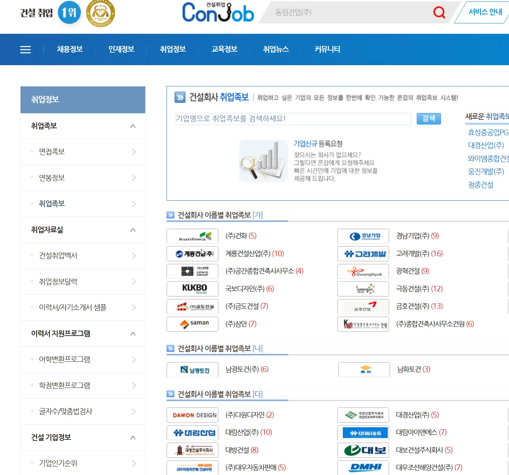Open 건설취업백서 in the sidebar
Viewport: 509px width, 475px height.
point(83,256)
